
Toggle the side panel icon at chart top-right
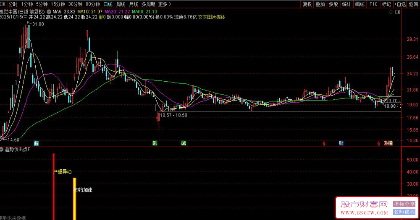397,12
